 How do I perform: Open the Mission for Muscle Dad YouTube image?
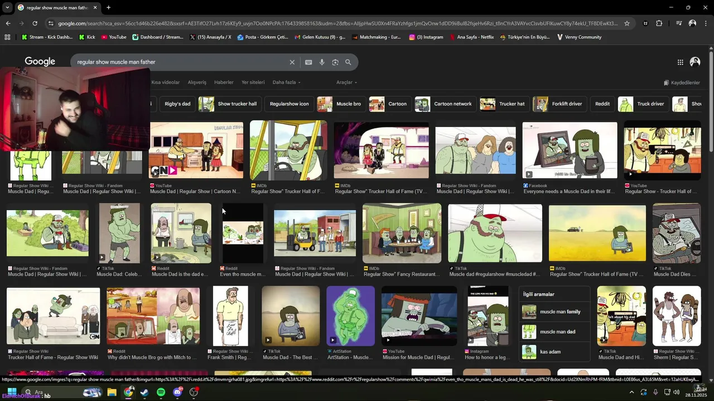click(419, 316)
